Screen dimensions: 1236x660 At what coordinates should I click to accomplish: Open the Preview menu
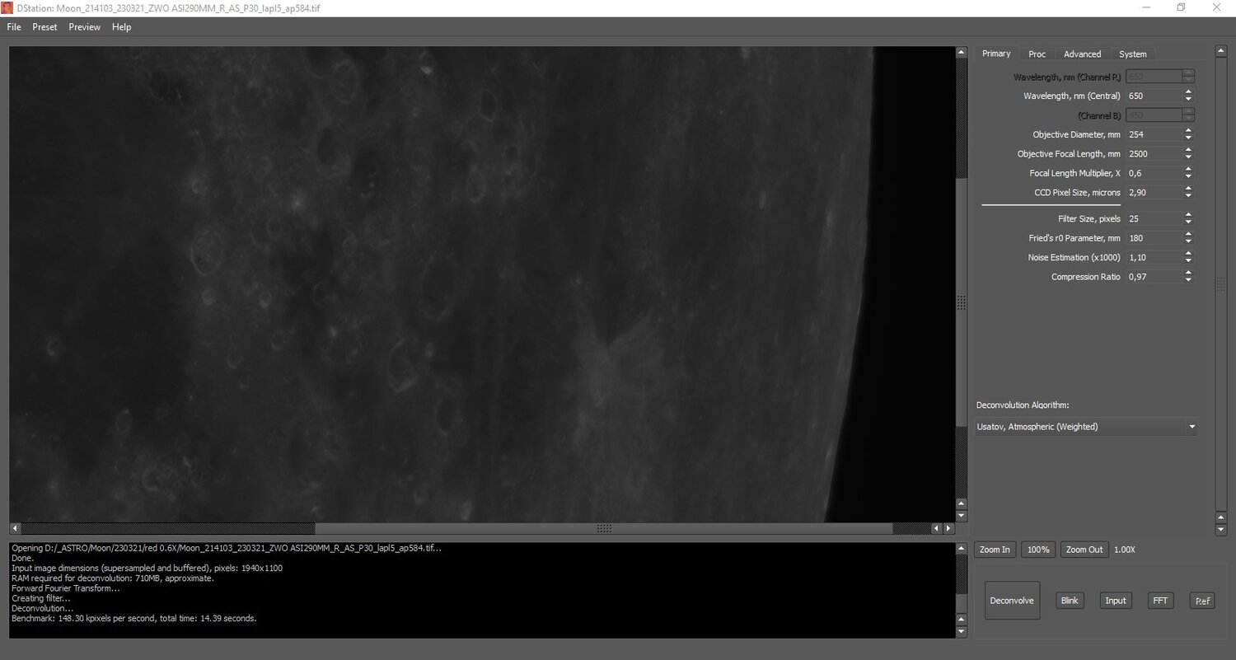click(85, 27)
